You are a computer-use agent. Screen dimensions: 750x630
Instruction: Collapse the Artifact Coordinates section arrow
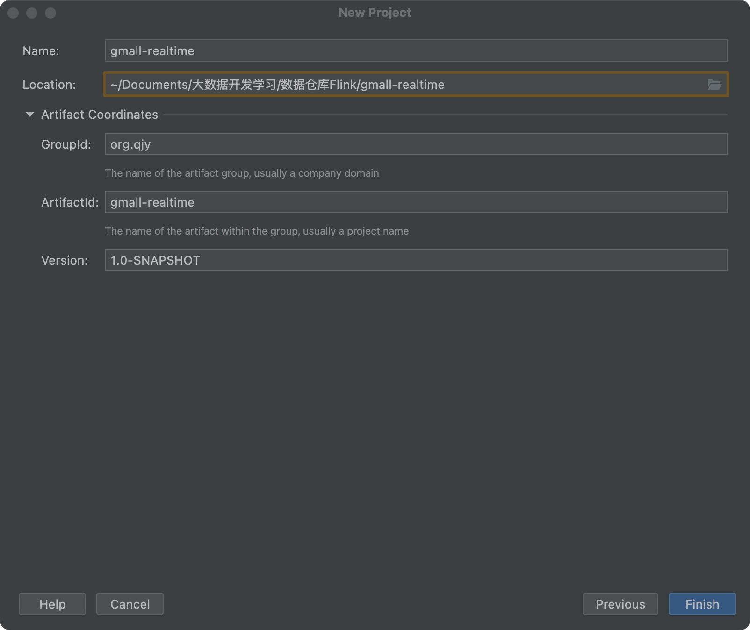(30, 115)
